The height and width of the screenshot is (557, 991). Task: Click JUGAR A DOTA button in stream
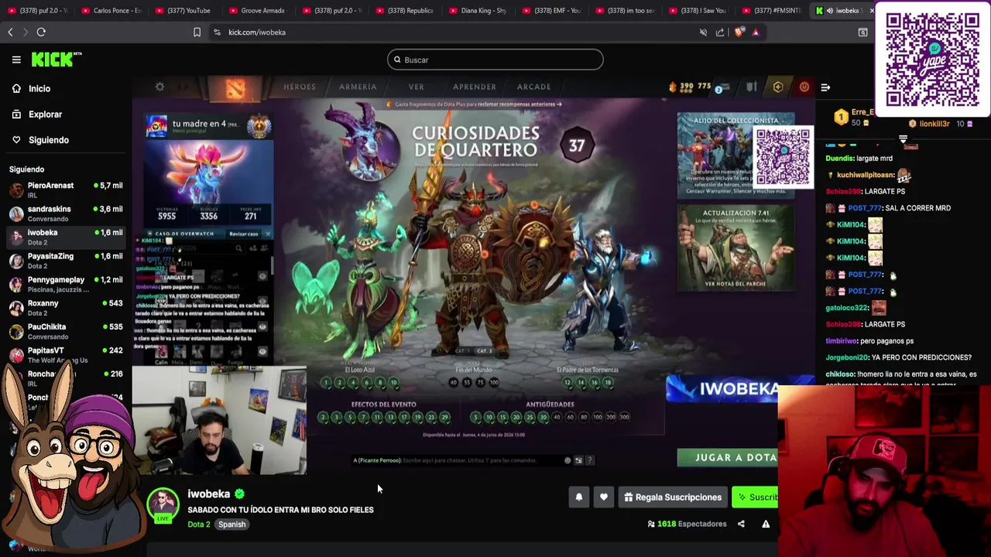pyautogui.click(x=728, y=458)
